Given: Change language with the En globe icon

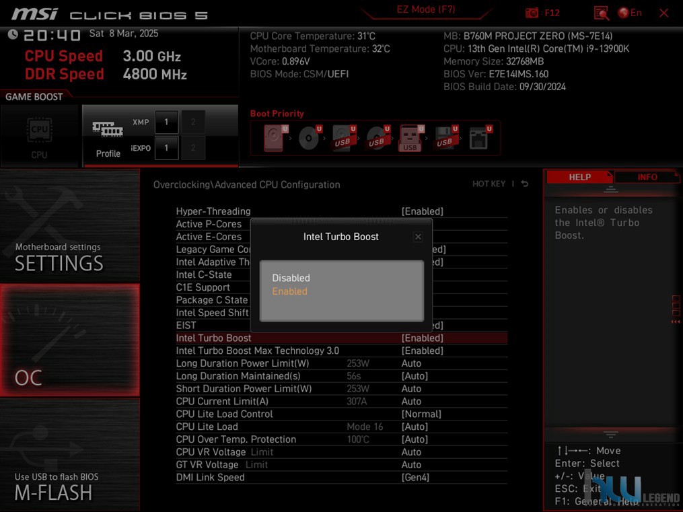Looking at the screenshot, I should (630, 13).
